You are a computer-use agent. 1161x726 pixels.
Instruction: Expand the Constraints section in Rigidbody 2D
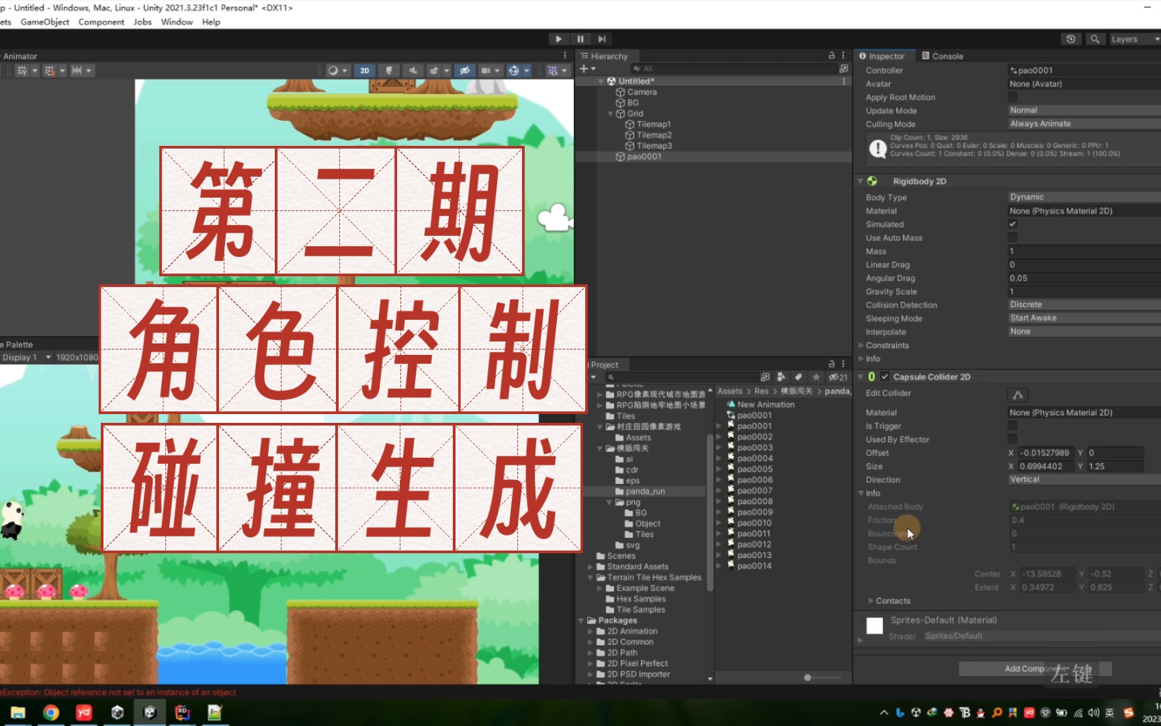861,345
